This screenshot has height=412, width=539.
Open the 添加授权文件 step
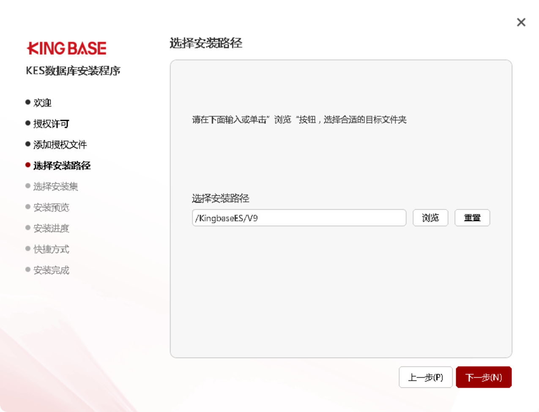(x=60, y=145)
